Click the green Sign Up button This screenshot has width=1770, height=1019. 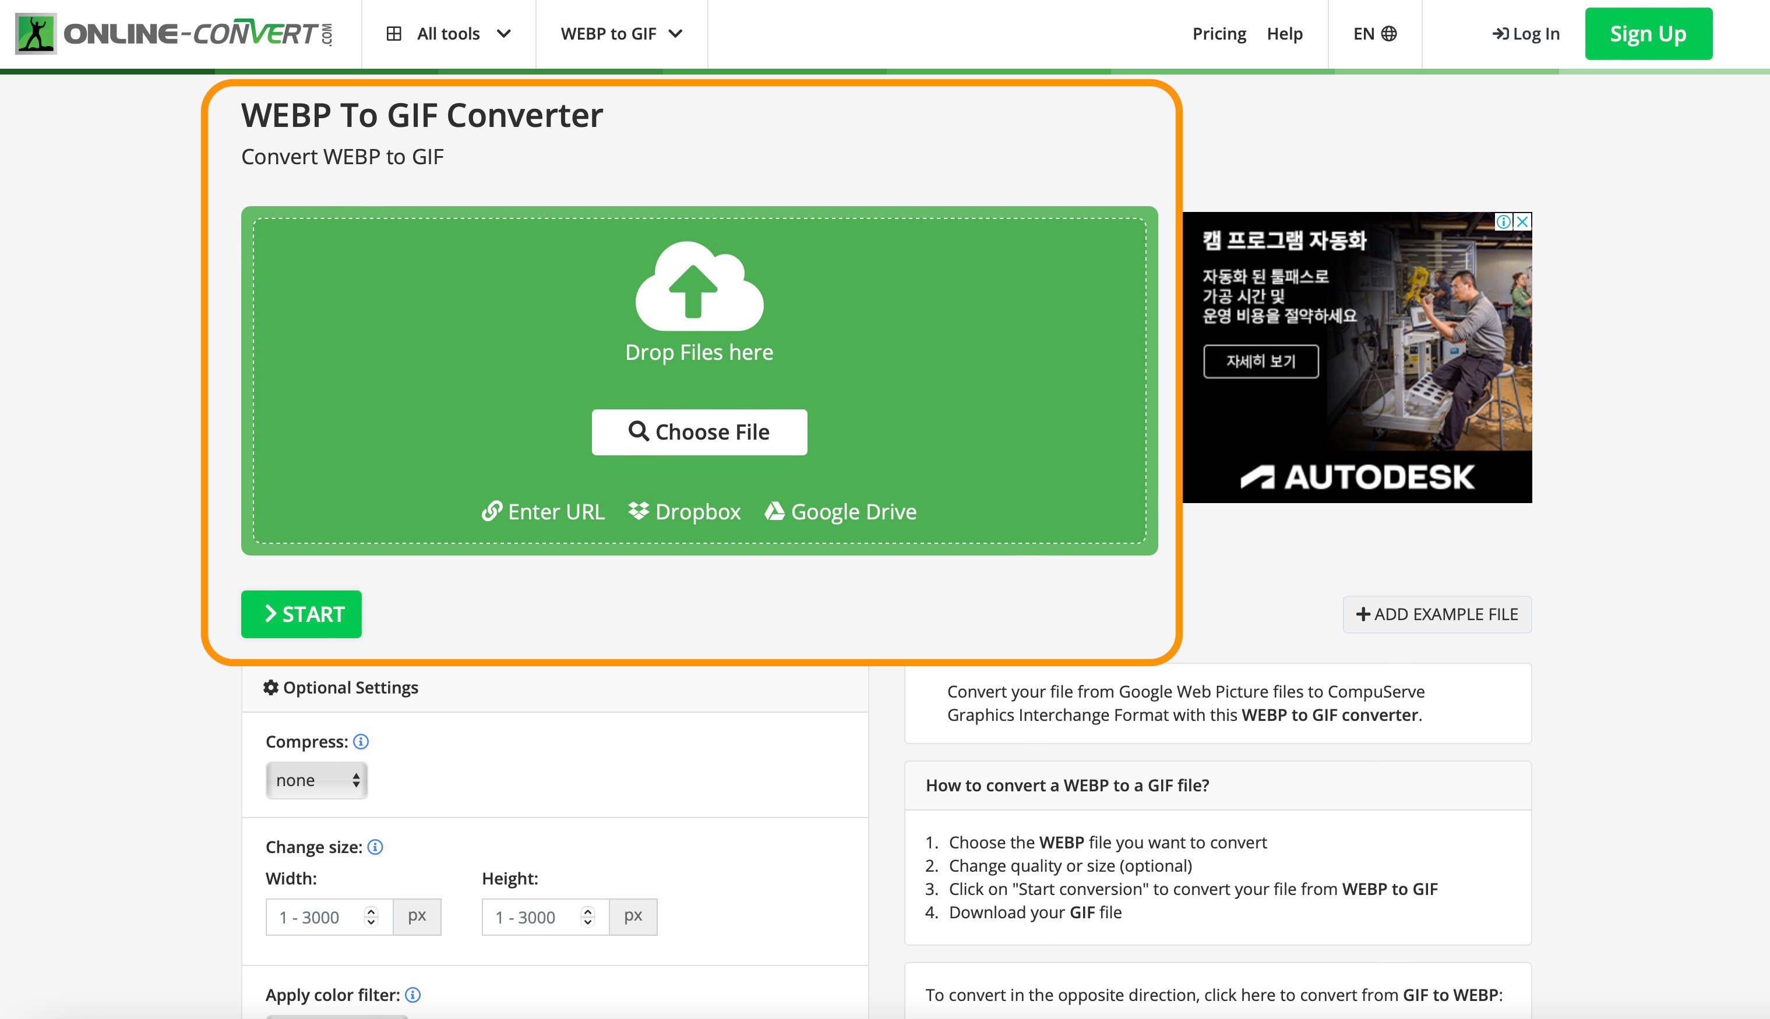click(1648, 33)
